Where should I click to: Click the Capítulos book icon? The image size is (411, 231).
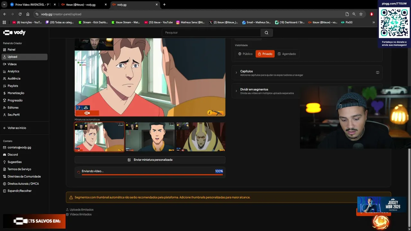(x=378, y=73)
